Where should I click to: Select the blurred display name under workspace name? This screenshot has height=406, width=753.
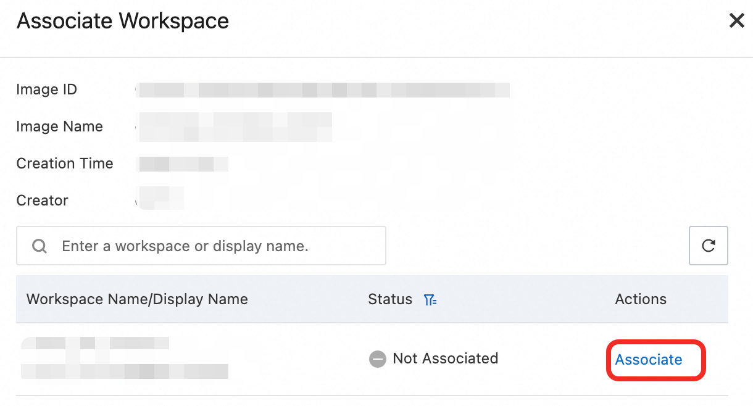coord(125,371)
